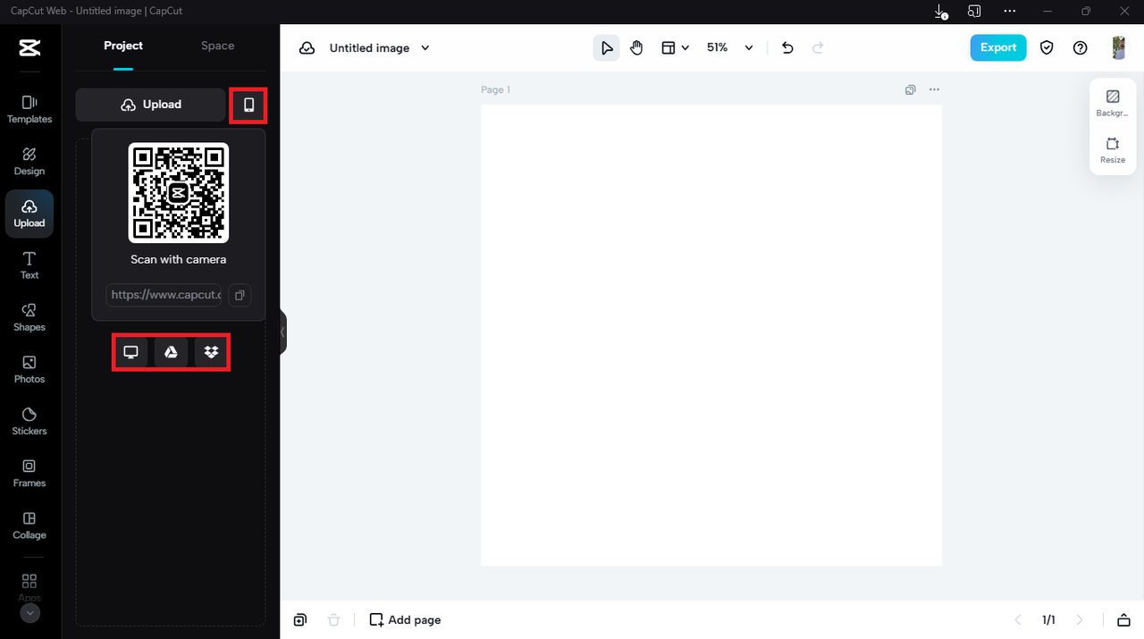Viewport: 1144px width, 639px height.
Task: Open the 51% zoom dropdown
Action: tap(729, 48)
